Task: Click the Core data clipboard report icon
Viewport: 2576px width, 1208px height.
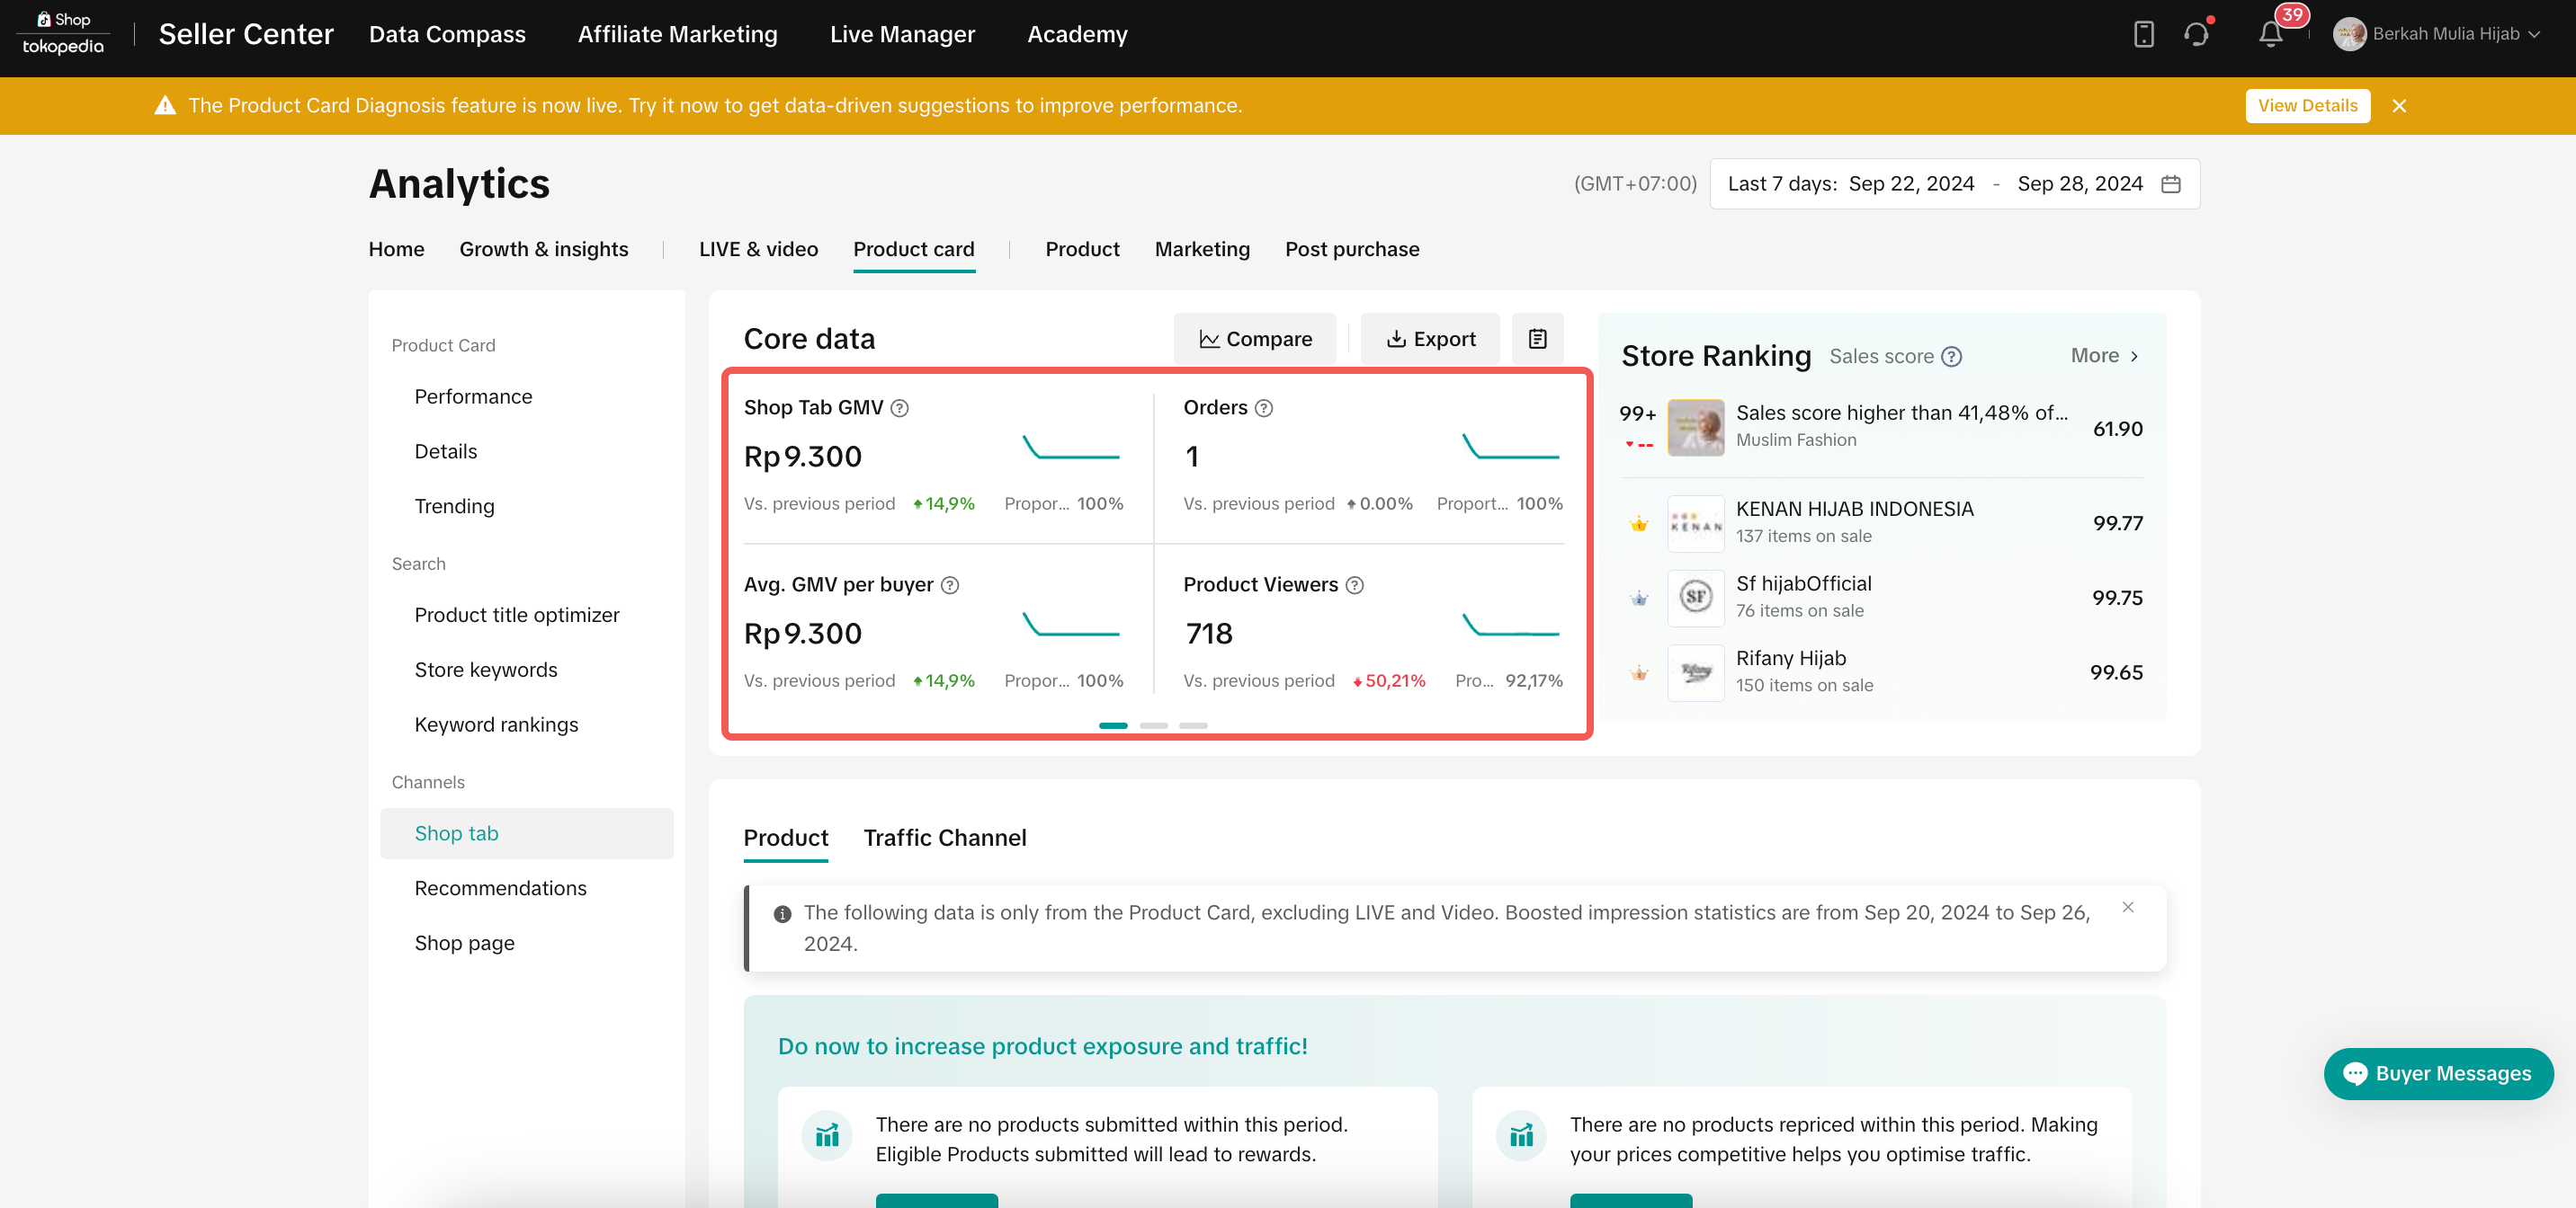Action: click(x=1537, y=339)
